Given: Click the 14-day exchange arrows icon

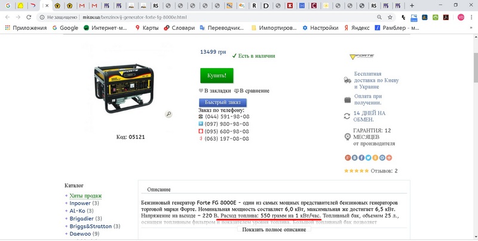Looking at the screenshot, I should (x=347, y=116).
